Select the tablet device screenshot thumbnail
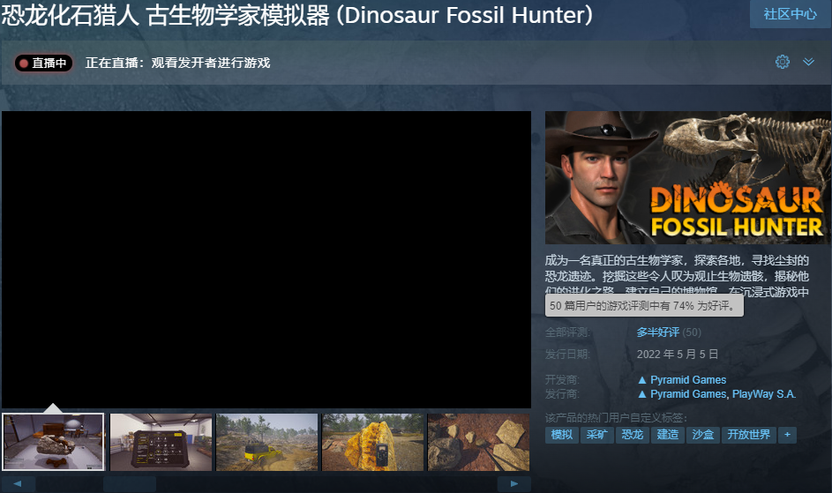Screen dimensions: 832x493 point(161,442)
